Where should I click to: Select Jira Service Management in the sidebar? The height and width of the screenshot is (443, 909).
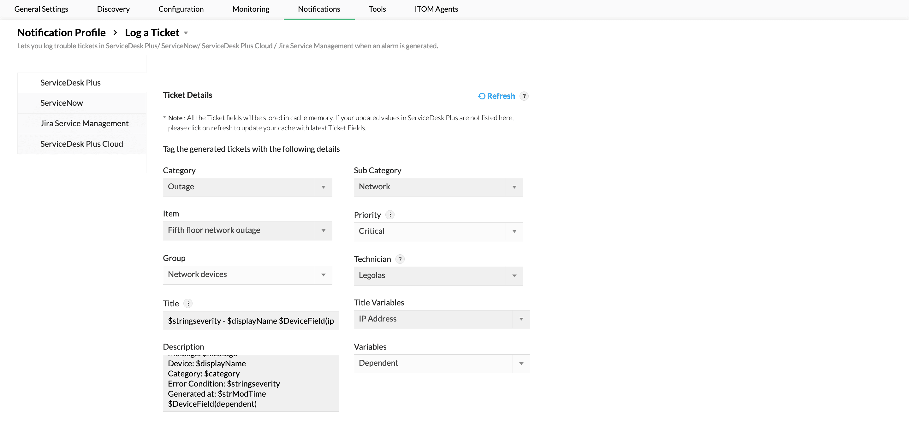click(84, 123)
